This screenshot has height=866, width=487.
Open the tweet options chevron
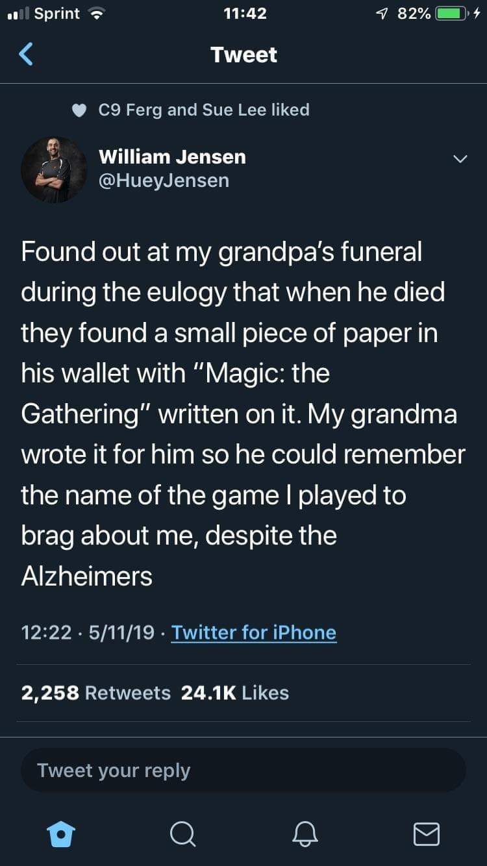coord(460,157)
